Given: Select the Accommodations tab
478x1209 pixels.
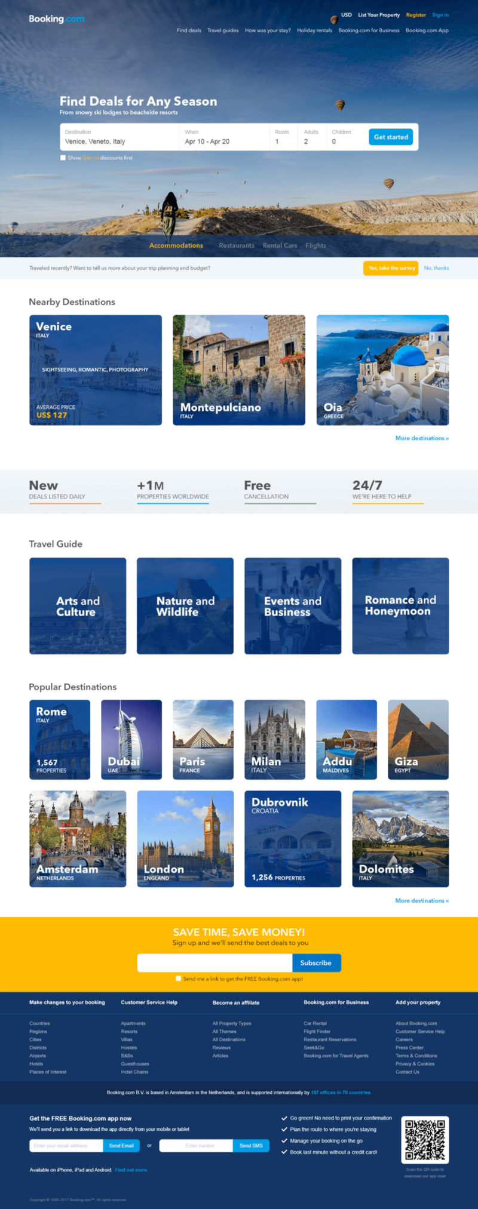Looking at the screenshot, I should click(176, 245).
